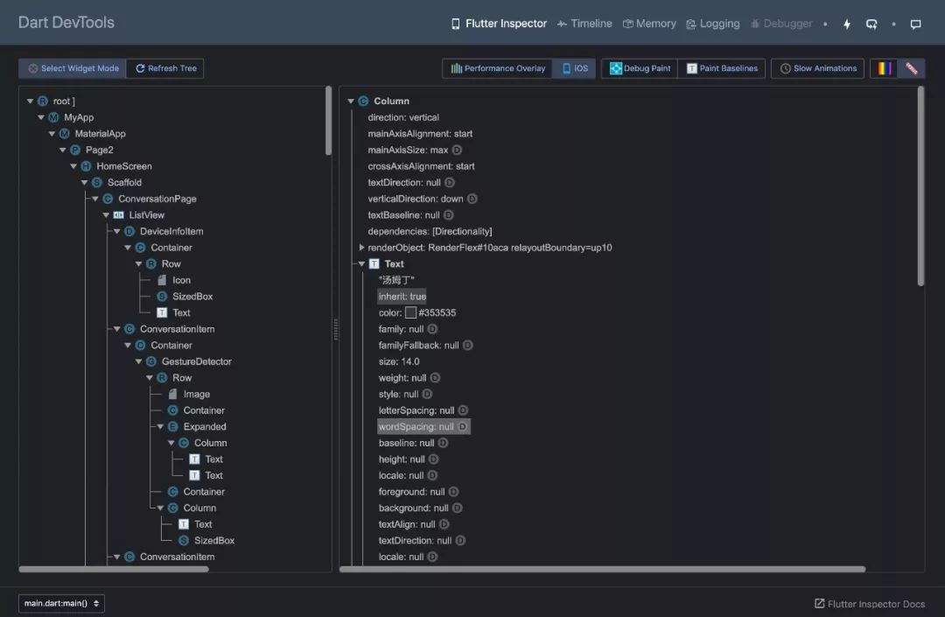
Task: Click the Icon widget's file icon
Action: point(162,280)
